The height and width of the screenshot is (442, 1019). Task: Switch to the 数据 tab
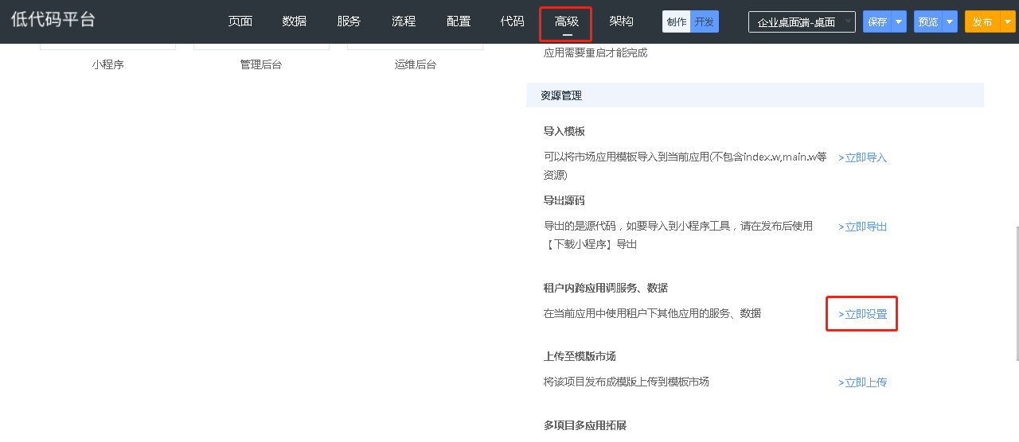pyautogui.click(x=294, y=21)
